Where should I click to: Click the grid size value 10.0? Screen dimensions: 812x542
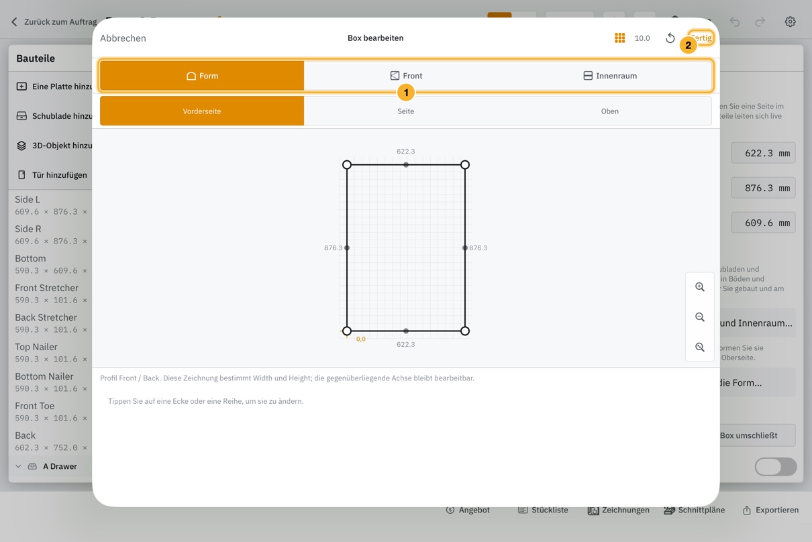click(642, 38)
